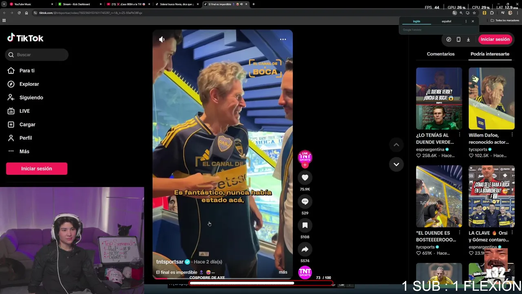The height and width of the screenshot is (294, 522).
Task: Follow tntsportsar using the red plus badge
Action: coord(305,165)
